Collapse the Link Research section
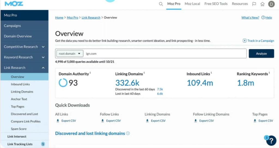 (43, 68)
